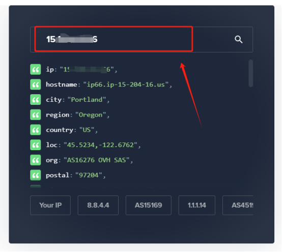This screenshot has width=282, height=252.
Task: Select the Your IP button
Action: point(50,205)
